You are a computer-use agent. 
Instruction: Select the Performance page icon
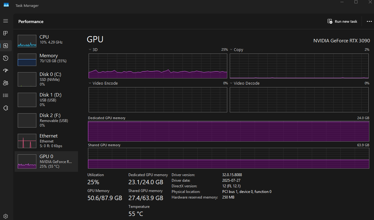tap(6, 46)
